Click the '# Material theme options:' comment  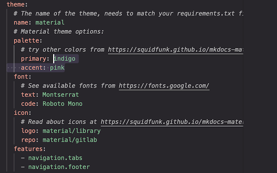click(58, 31)
